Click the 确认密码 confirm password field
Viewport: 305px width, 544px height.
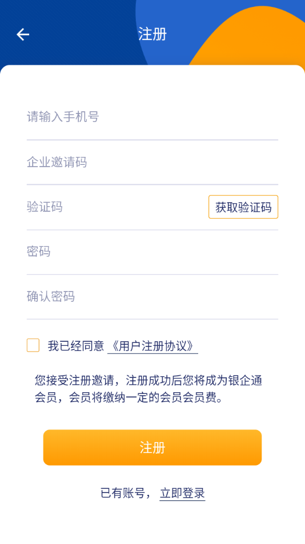pos(152,296)
